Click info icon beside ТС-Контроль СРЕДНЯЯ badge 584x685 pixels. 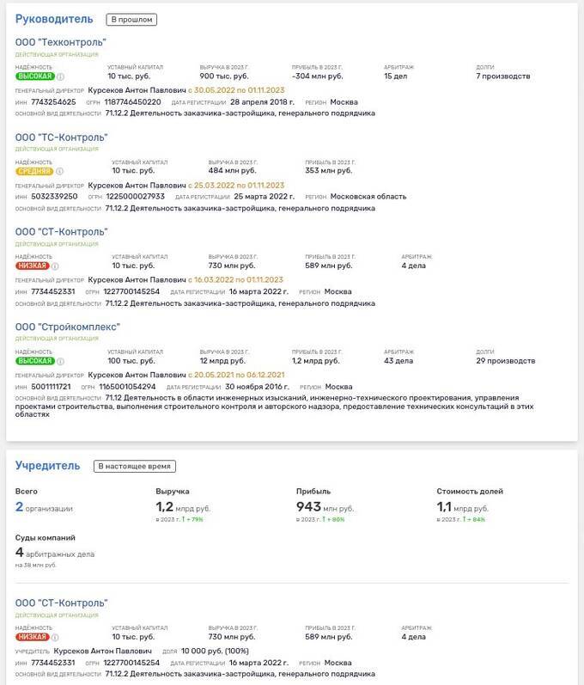pos(60,171)
